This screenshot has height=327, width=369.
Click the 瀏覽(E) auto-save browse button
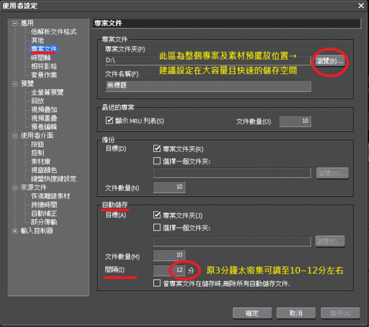330,242
